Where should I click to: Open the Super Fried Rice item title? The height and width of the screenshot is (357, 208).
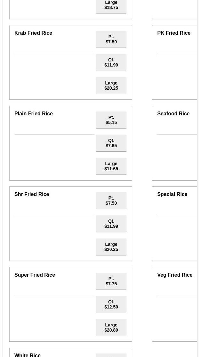click(x=35, y=275)
